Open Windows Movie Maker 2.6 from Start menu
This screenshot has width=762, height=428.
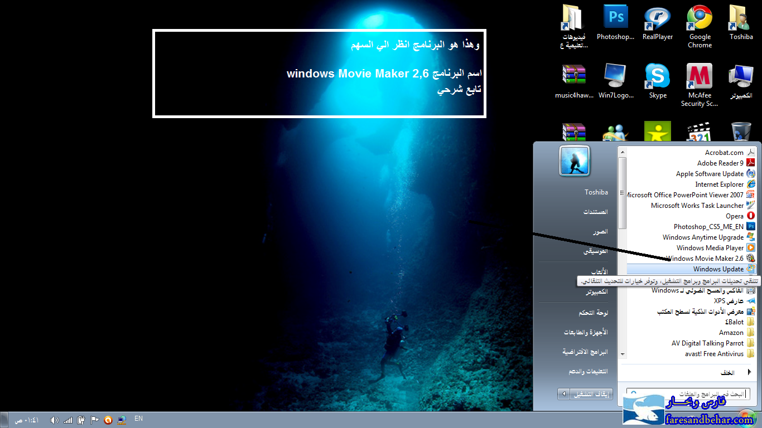pyautogui.click(x=705, y=259)
